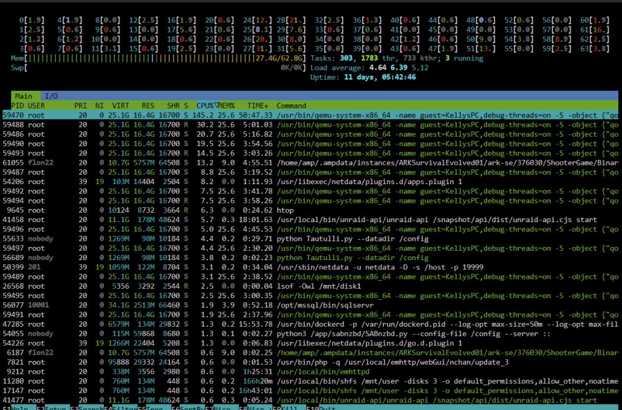Open F4 Filter in function bar
Screen dimensions: 622x410
tap(121, 408)
